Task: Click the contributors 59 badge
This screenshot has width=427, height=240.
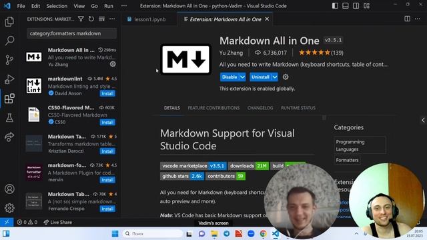Action: pyautogui.click(x=226, y=176)
